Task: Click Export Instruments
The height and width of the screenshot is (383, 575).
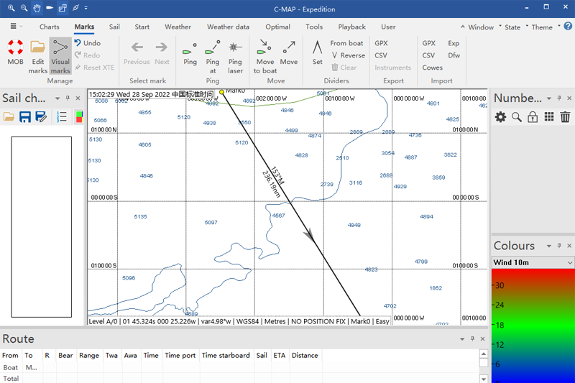Action: pos(392,68)
